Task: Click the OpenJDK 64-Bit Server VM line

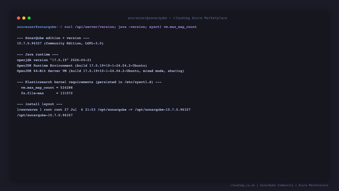Action: click(100, 71)
